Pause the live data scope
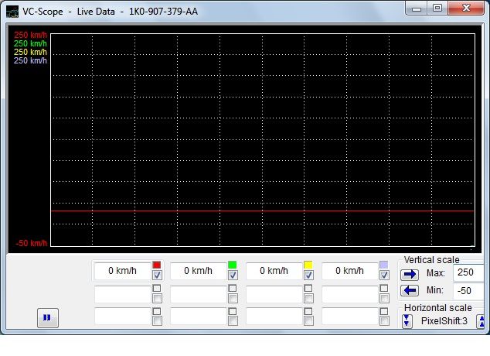Screen dimensions: 490x356 (47, 318)
